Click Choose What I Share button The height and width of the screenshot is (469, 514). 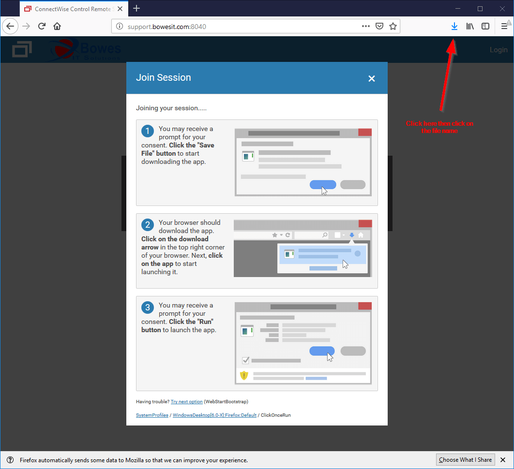tap(465, 460)
